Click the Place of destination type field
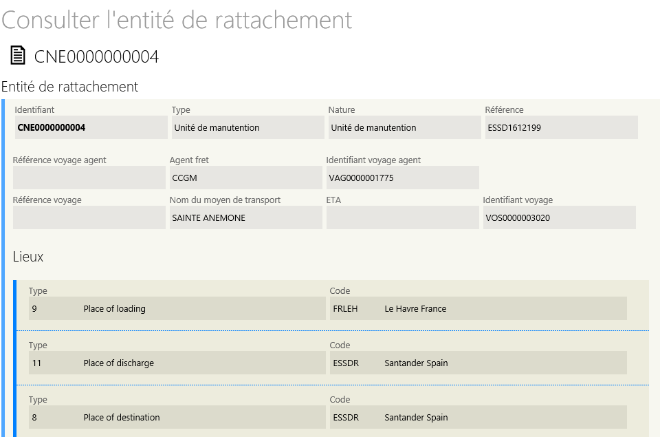The height and width of the screenshot is (437, 660). tap(177, 417)
